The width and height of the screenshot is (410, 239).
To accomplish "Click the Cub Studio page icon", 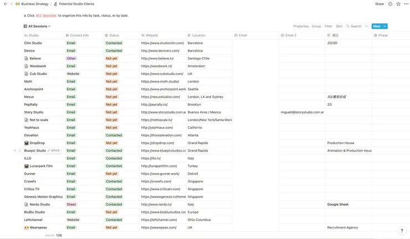I will [26, 74].
